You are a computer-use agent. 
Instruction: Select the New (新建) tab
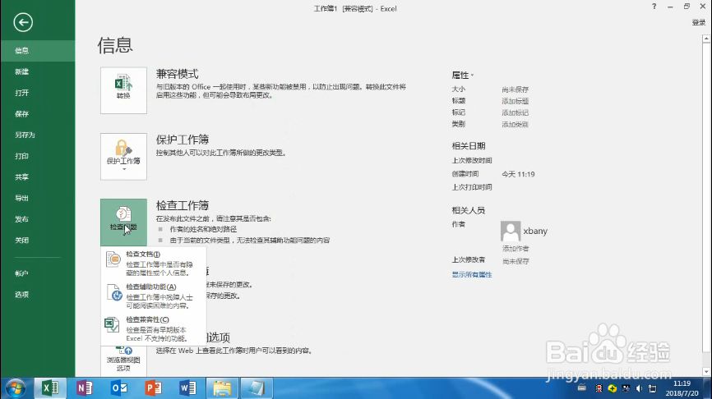(x=38, y=71)
